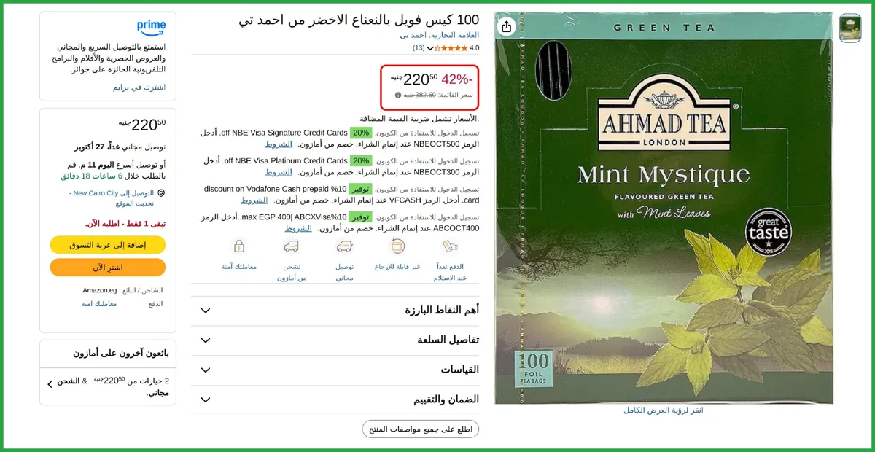Open the brand link 'احمد تي'
The width and height of the screenshot is (875, 452).
point(439,35)
